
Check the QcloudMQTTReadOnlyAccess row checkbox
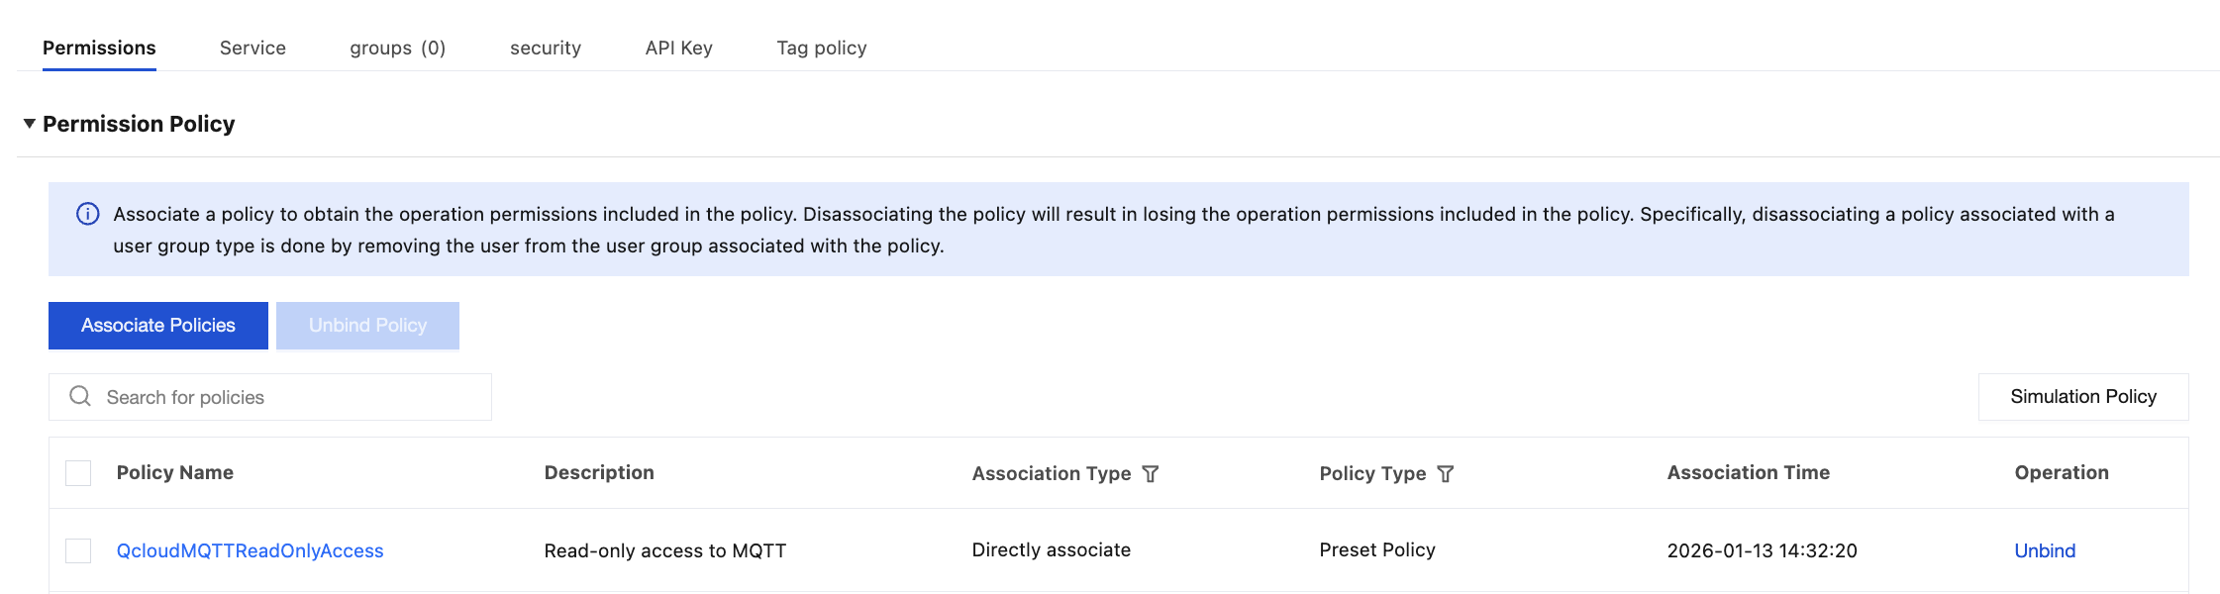click(x=78, y=550)
